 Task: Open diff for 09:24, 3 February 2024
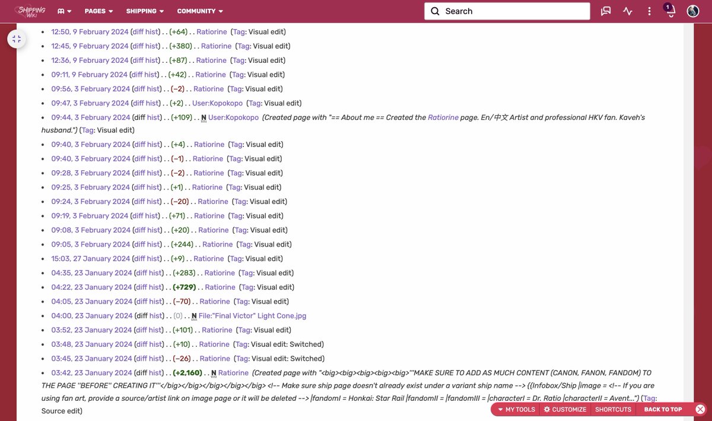point(139,202)
